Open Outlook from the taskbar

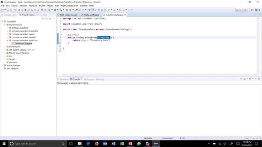tap(105, 143)
